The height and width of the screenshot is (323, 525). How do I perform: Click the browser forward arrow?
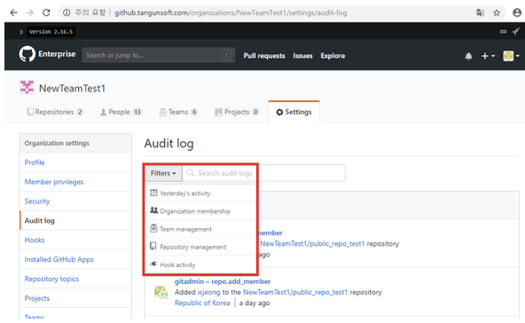[x=30, y=12]
